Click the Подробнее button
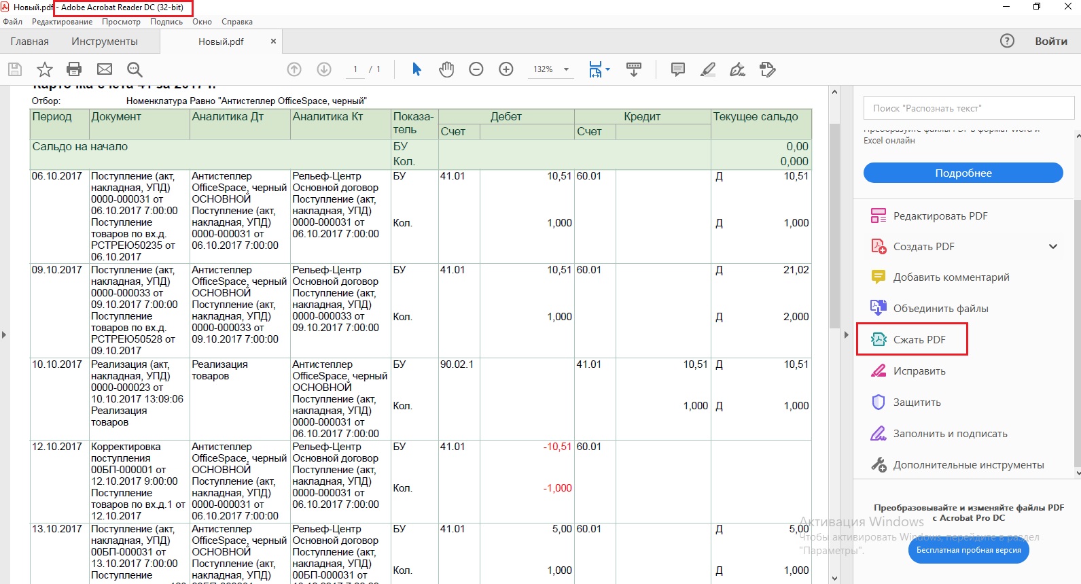 [x=963, y=173]
